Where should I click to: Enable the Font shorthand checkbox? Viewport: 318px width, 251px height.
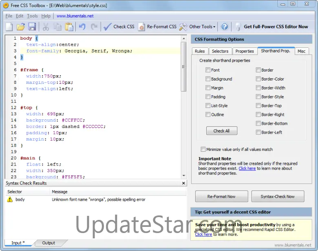[x=208, y=70]
